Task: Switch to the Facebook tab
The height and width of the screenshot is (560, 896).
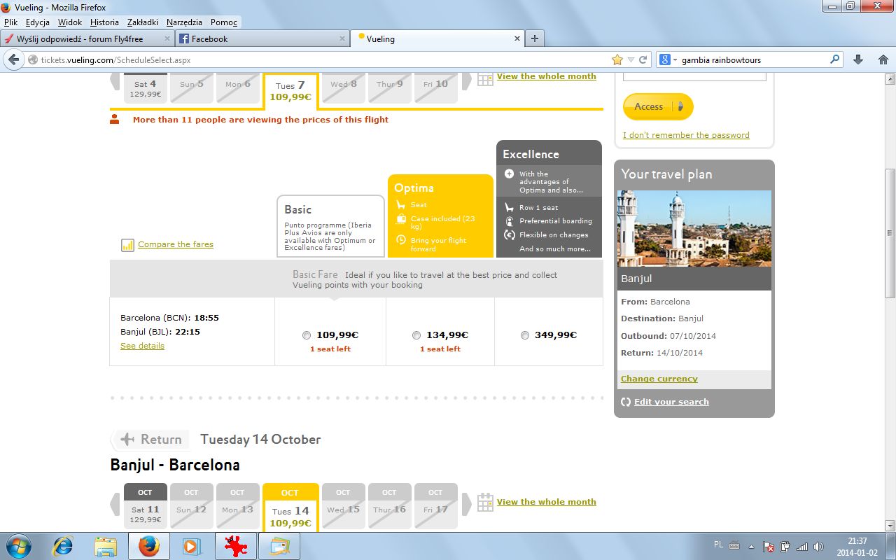Action: coord(262,38)
